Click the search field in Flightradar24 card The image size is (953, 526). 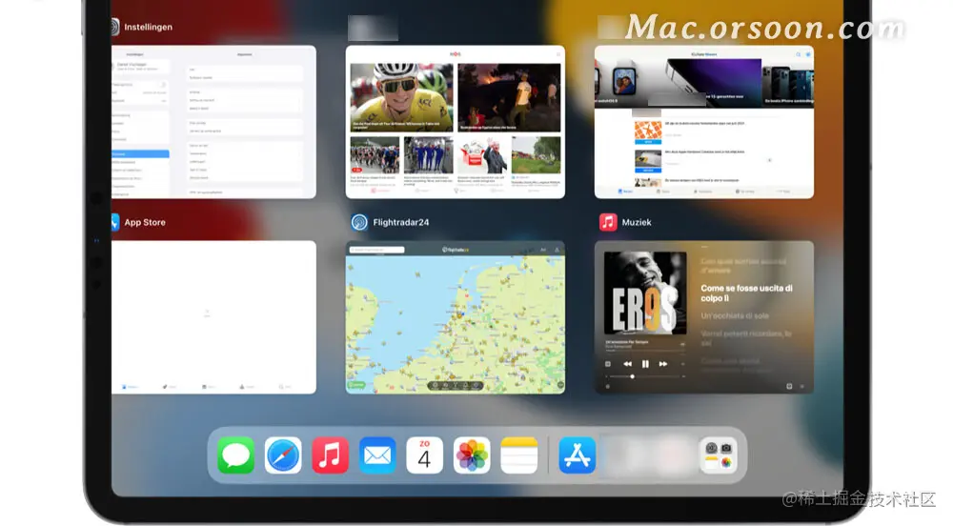[376, 250]
